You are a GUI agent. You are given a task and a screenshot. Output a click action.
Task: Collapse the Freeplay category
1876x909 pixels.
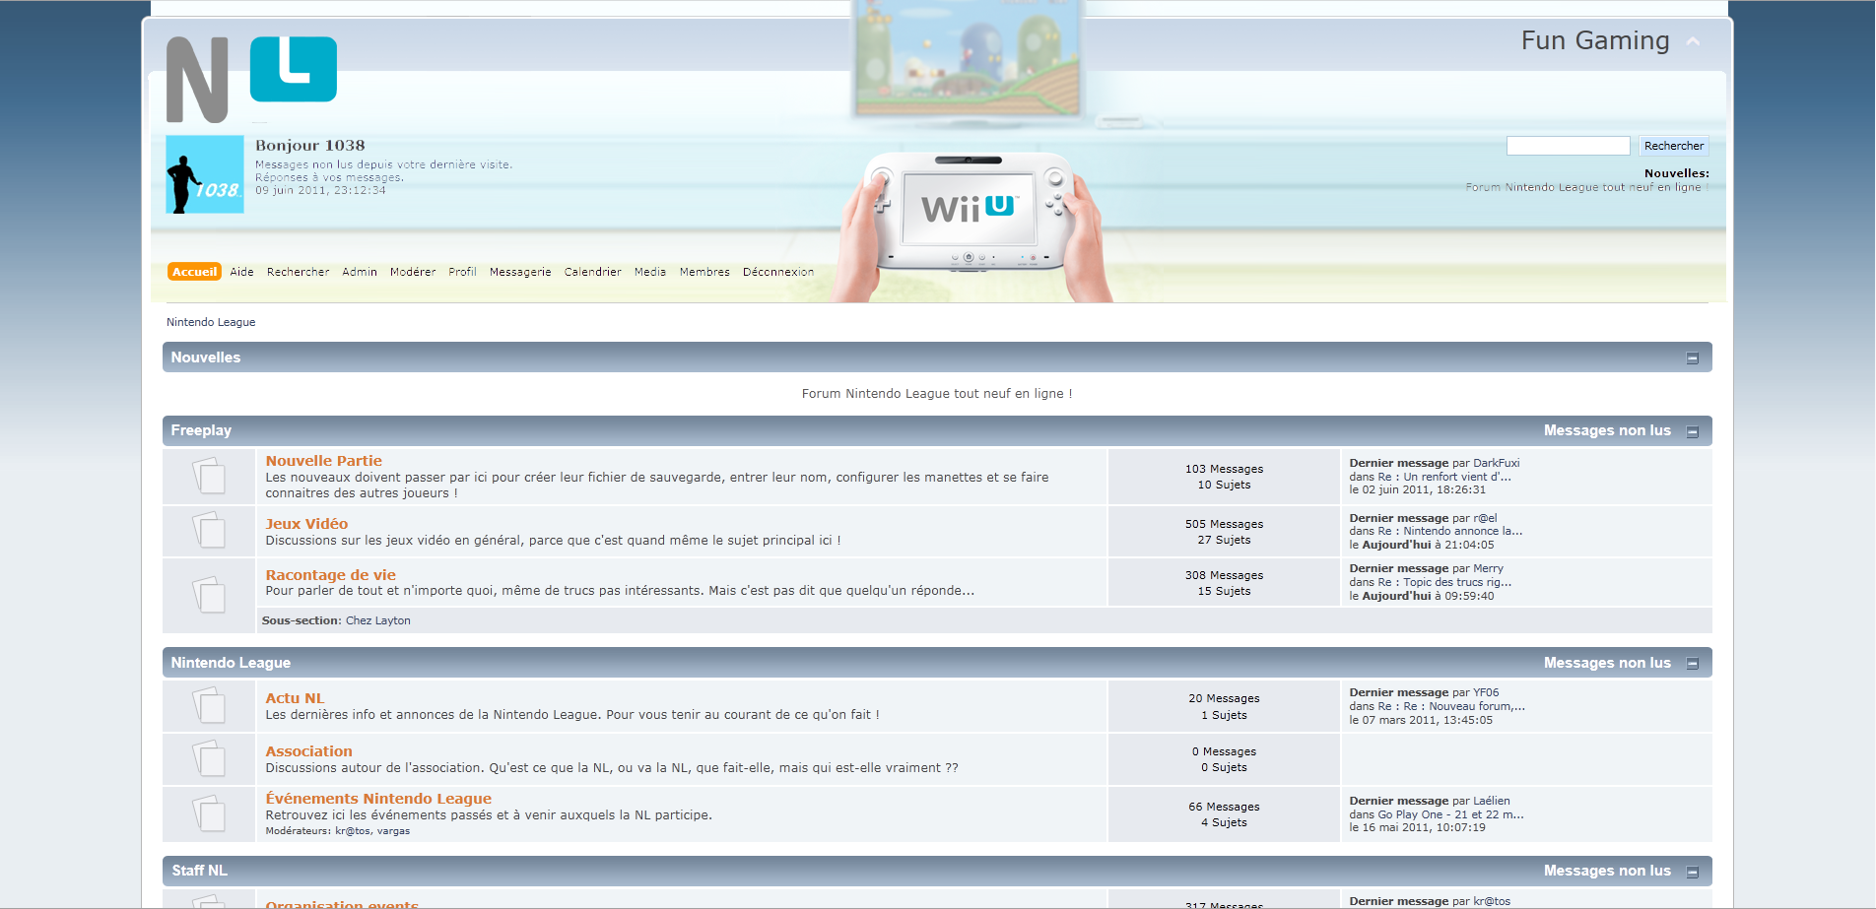tap(1693, 431)
